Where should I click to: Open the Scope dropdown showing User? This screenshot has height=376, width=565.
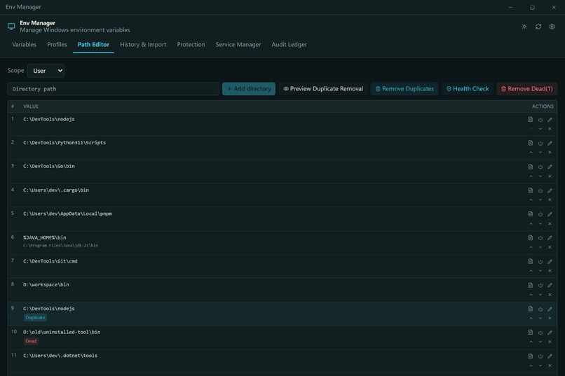pyautogui.click(x=46, y=71)
